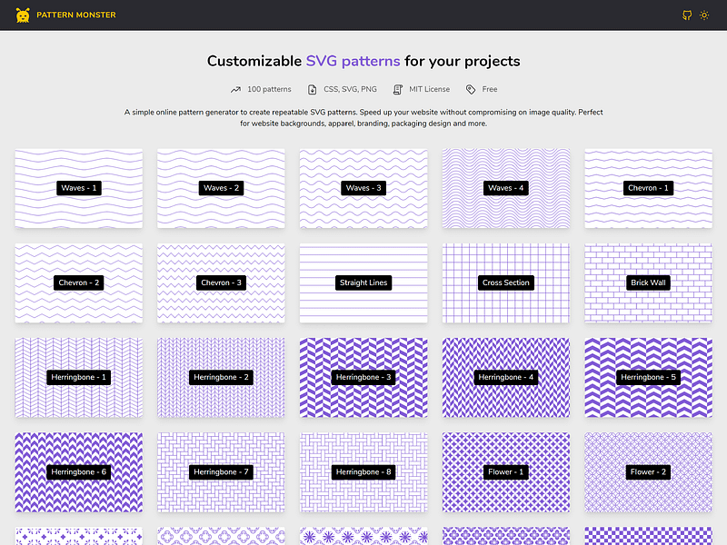The height and width of the screenshot is (545, 727).
Task: Open the PATTERN MONSTER home link
Action: click(x=76, y=15)
